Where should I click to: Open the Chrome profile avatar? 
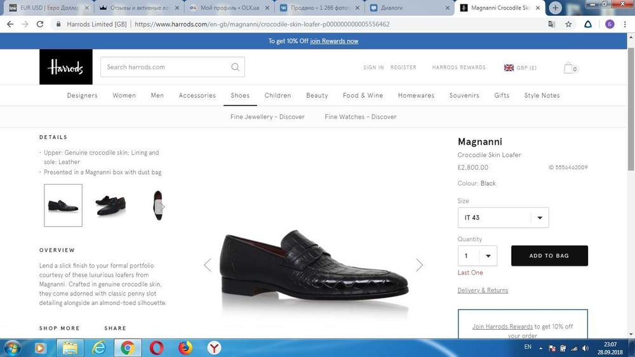point(610,24)
